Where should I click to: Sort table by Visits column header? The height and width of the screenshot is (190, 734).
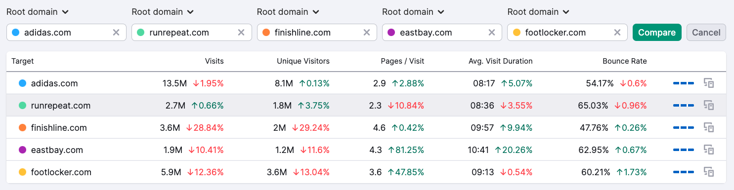[x=215, y=61]
